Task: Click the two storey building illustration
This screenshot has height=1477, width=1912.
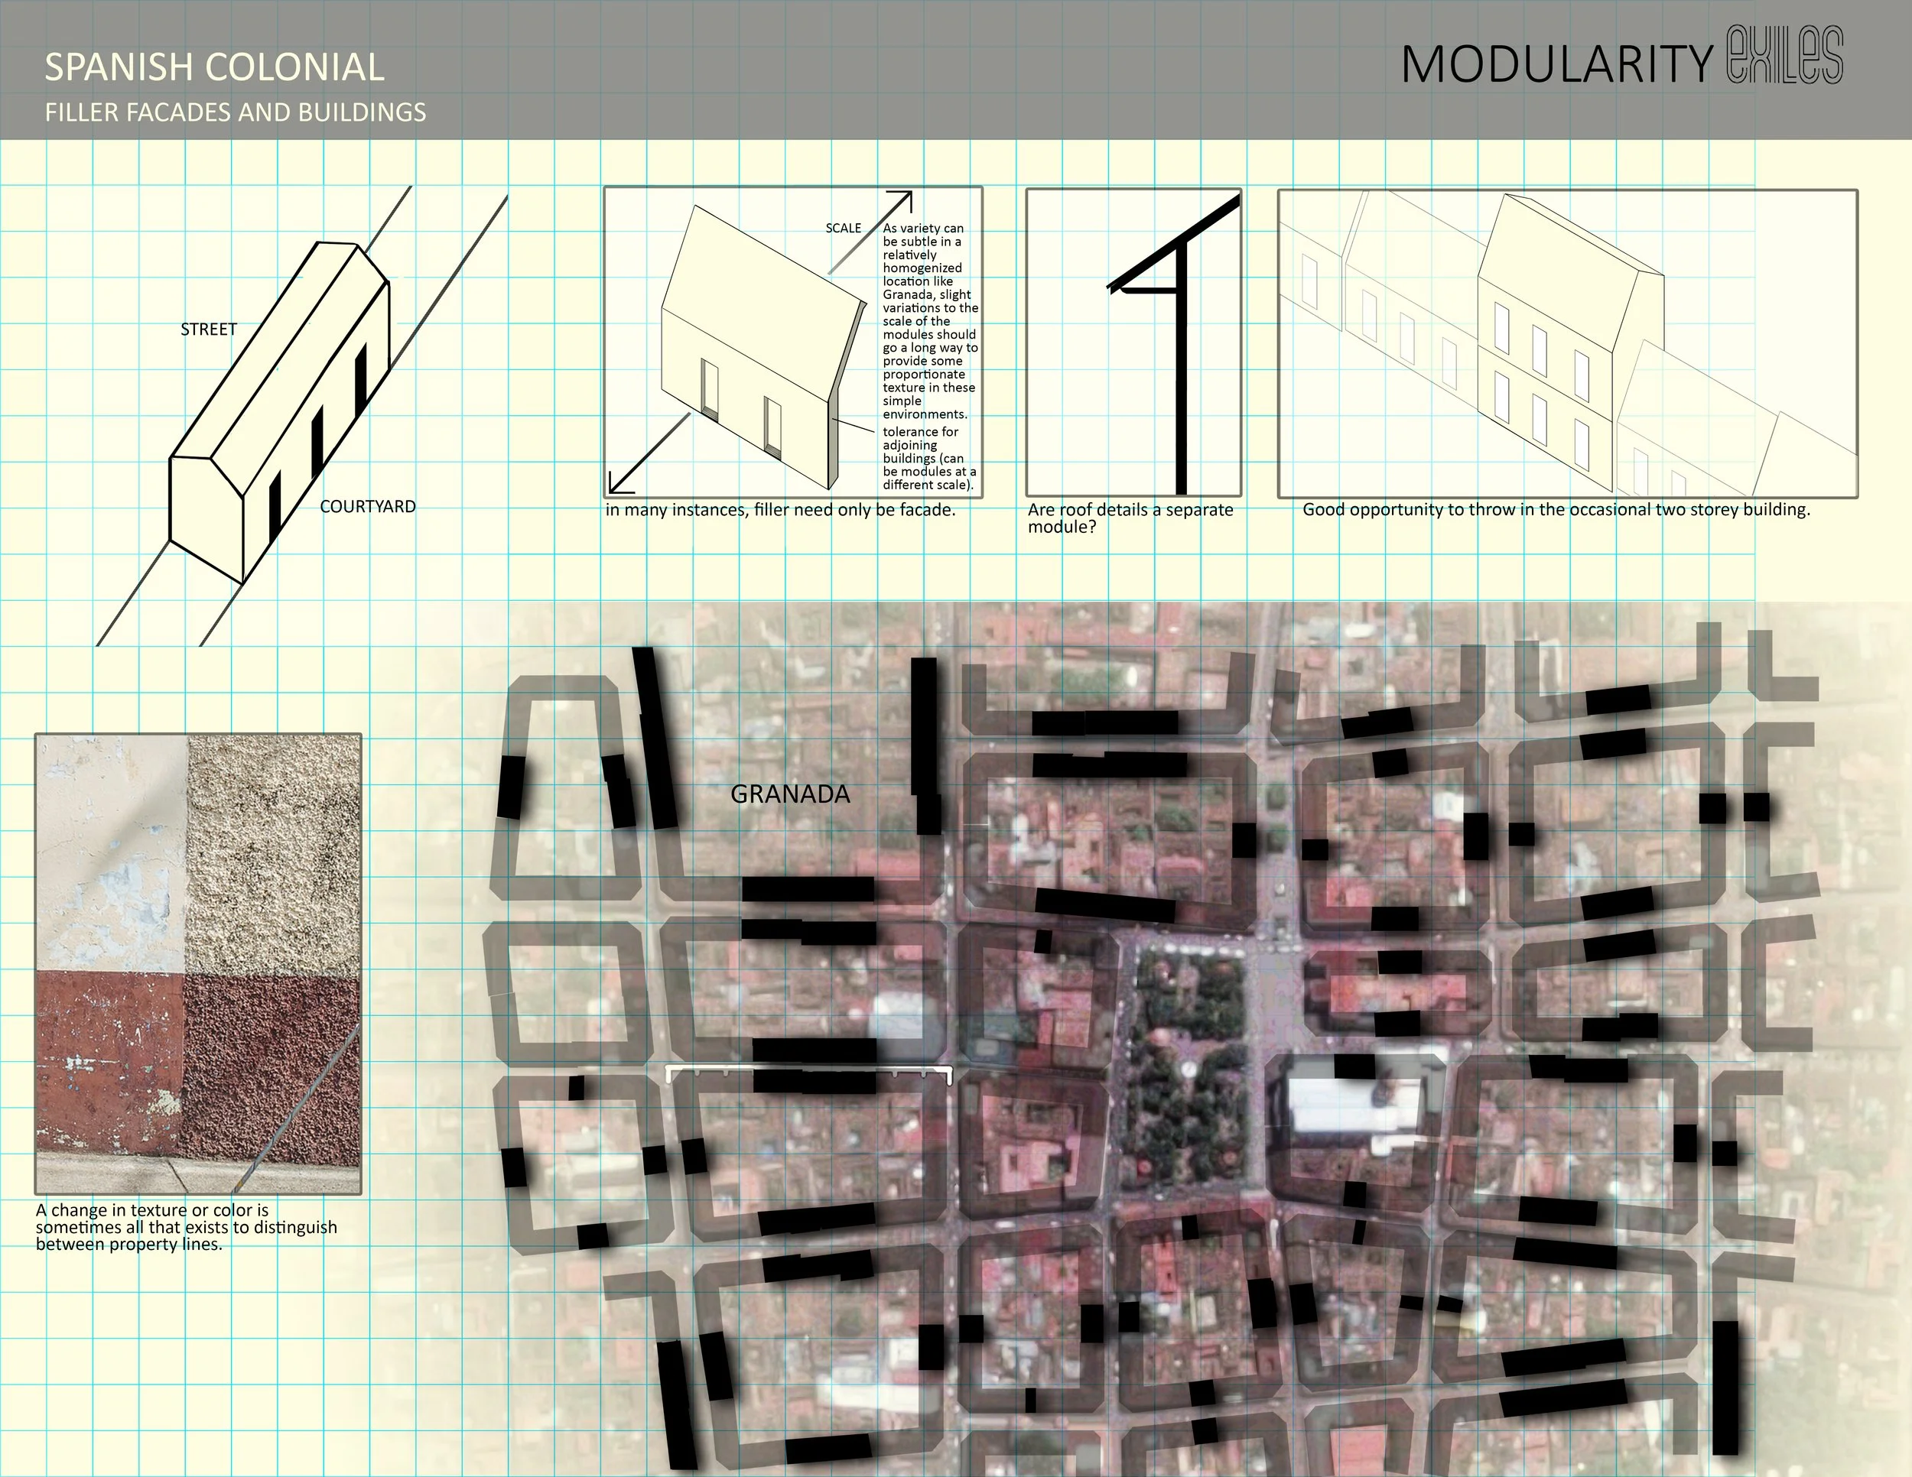Action: click(x=1567, y=350)
